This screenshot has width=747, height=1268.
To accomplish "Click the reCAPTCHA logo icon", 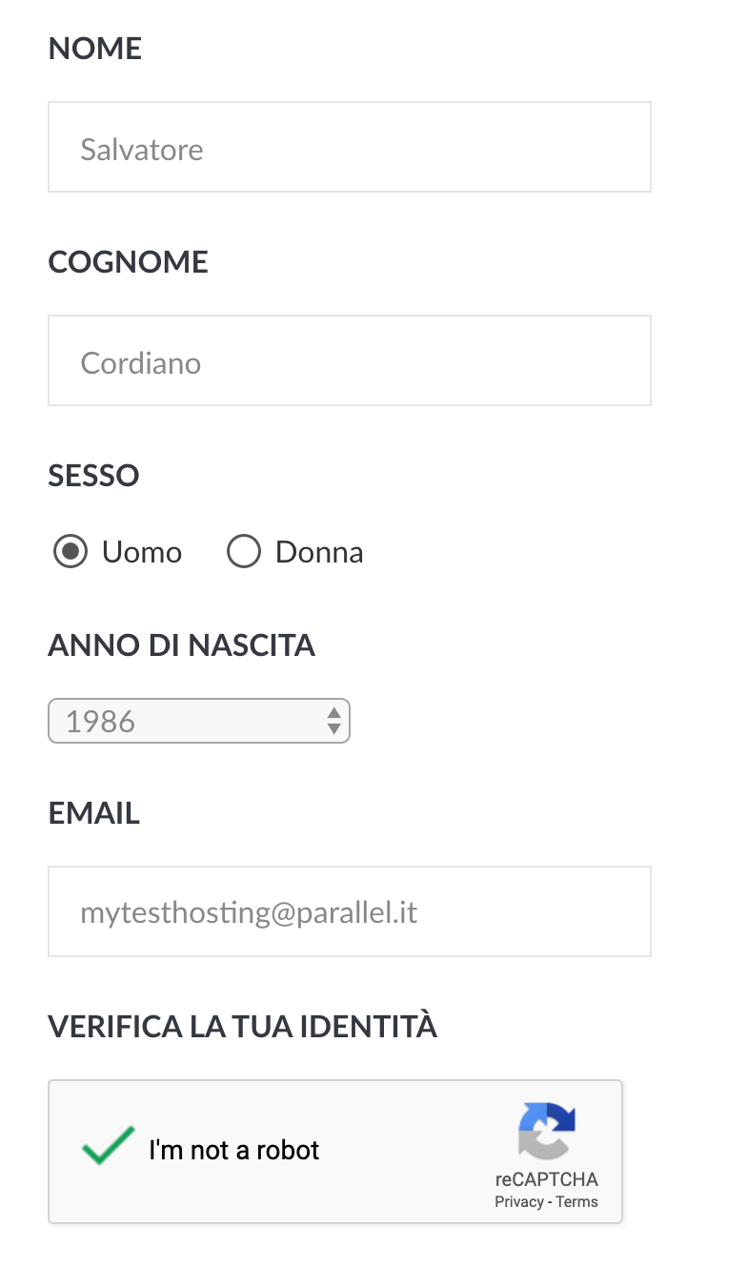I will coord(546,1131).
